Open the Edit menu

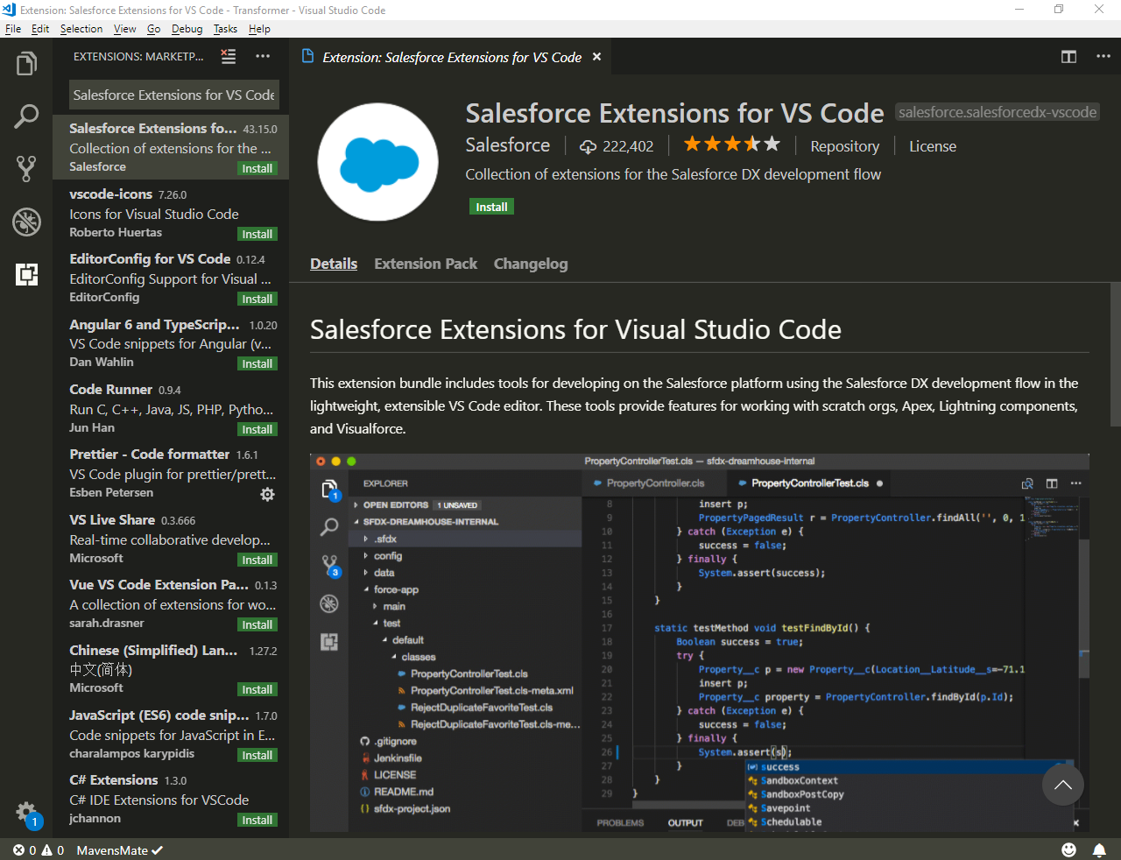point(40,29)
